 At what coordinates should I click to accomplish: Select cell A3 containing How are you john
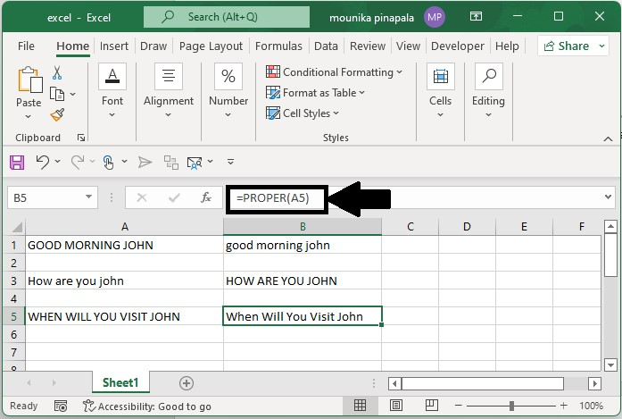(x=124, y=281)
